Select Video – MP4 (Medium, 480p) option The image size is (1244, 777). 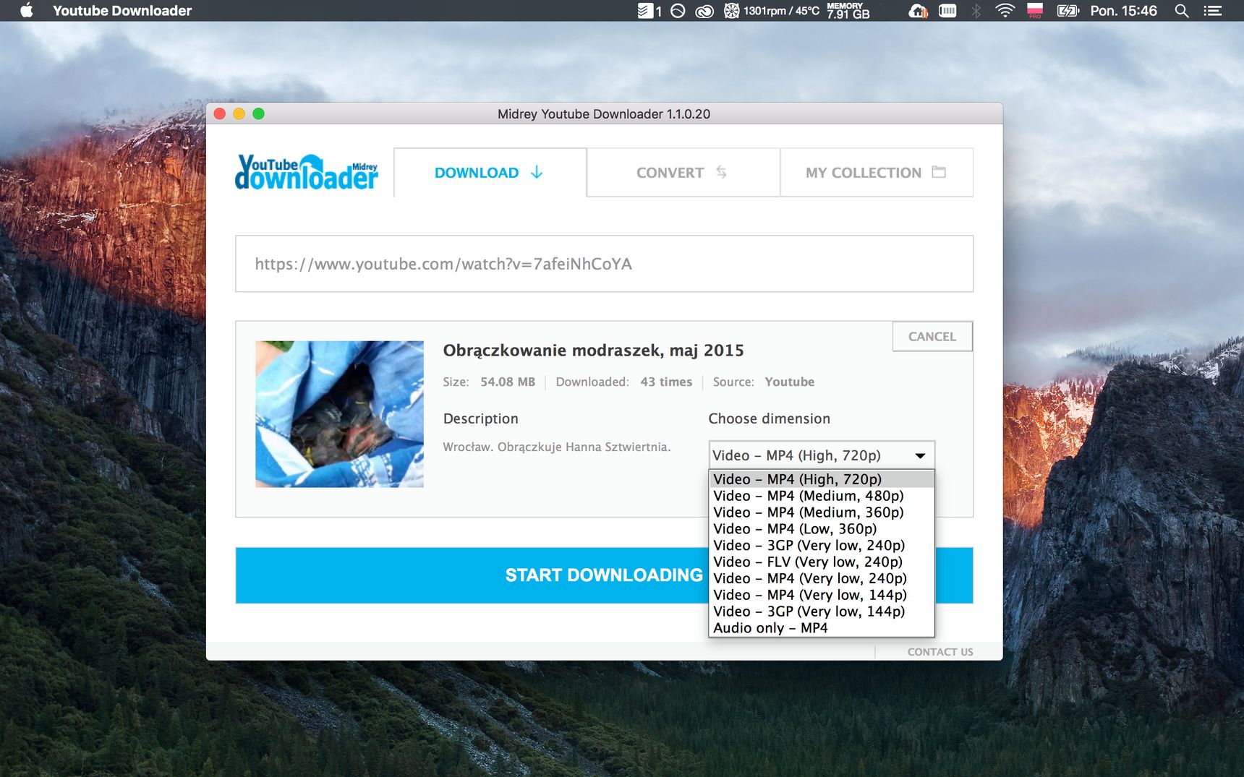click(822, 496)
